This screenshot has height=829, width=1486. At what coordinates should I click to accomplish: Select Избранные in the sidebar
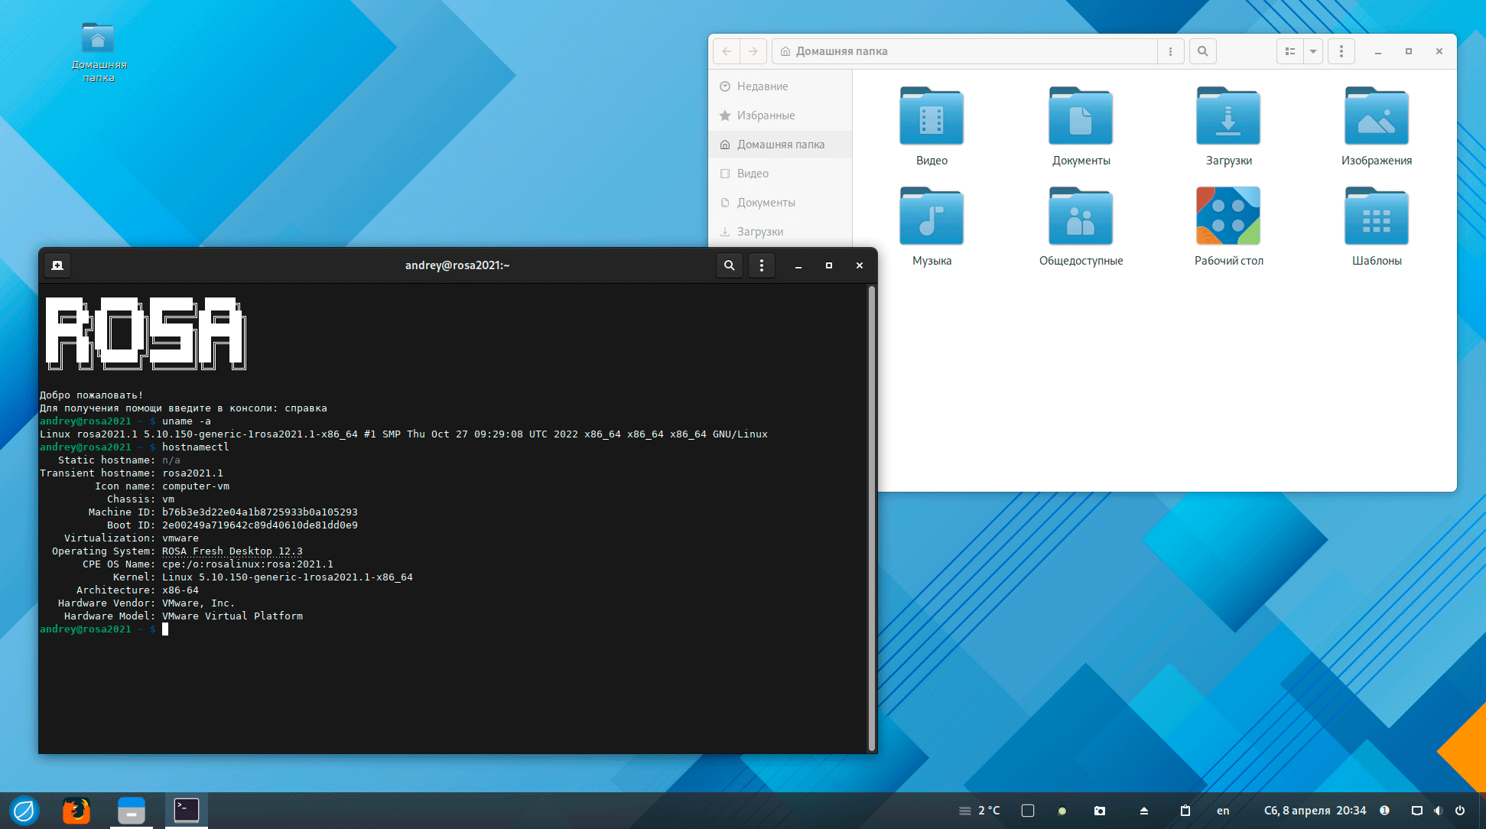point(766,115)
